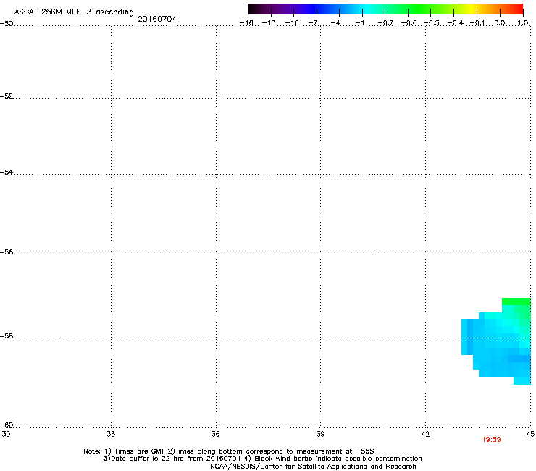Click the -0.6 color scale label
Image resolution: width=536 pixels, height=471 pixels.
(x=409, y=23)
